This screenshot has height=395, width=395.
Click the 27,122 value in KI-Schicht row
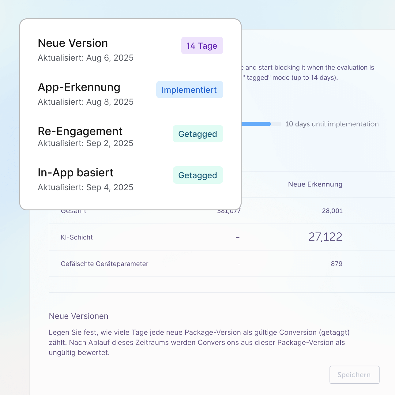(325, 237)
